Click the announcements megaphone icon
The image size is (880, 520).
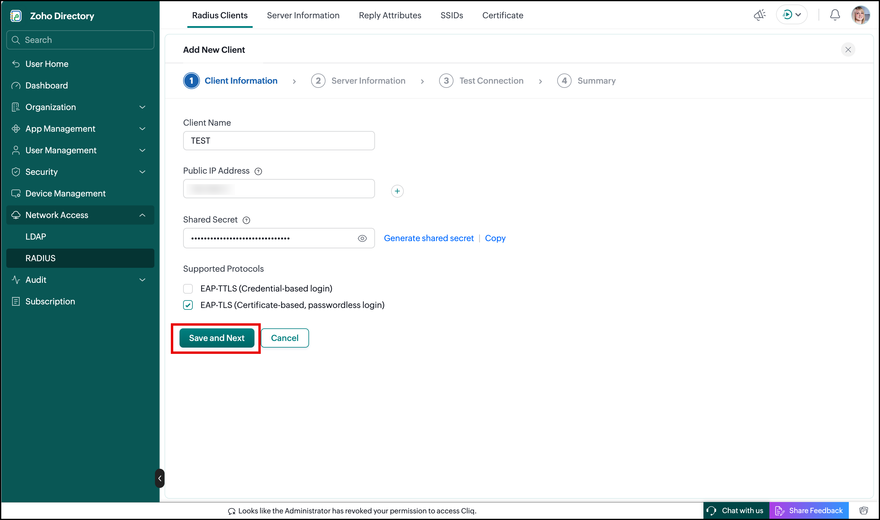pyautogui.click(x=760, y=15)
